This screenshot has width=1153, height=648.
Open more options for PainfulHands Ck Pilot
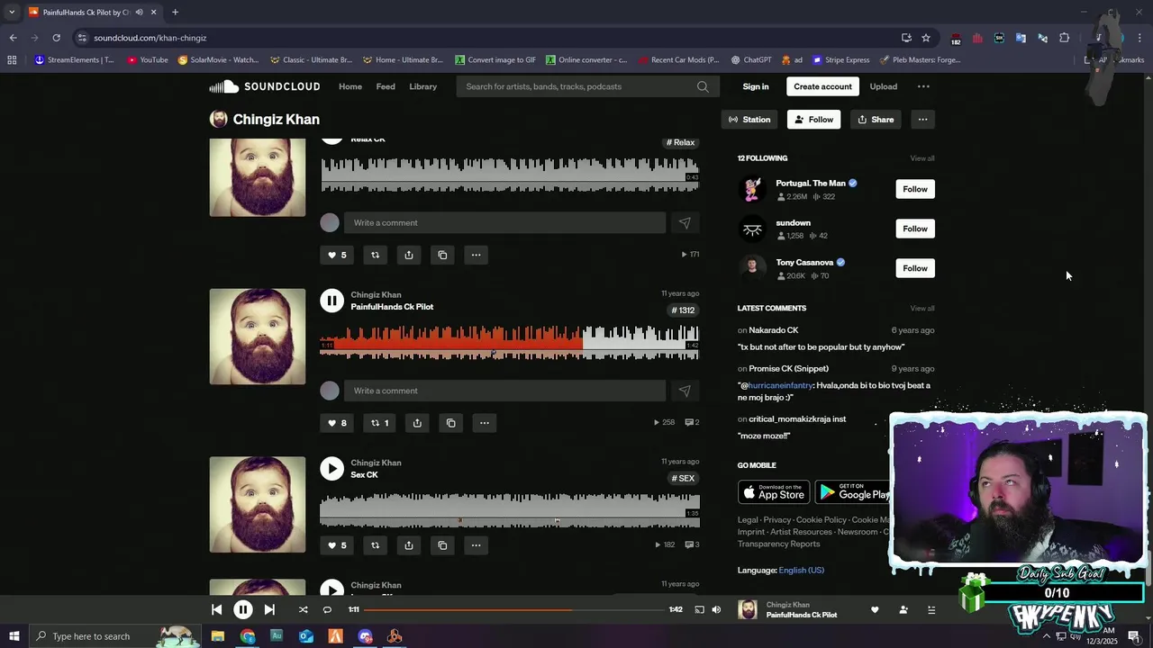[485, 423]
